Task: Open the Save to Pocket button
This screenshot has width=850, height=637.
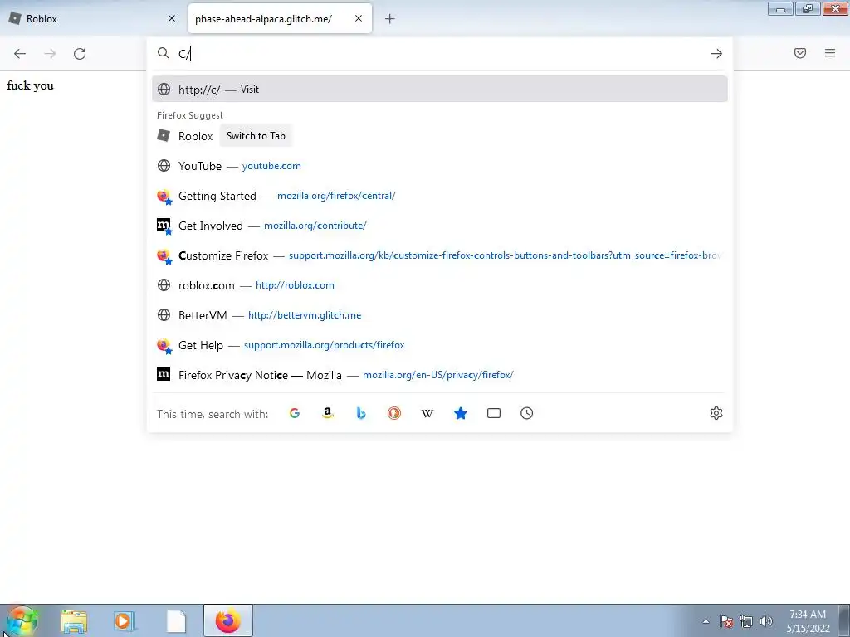Action: pos(800,53)
